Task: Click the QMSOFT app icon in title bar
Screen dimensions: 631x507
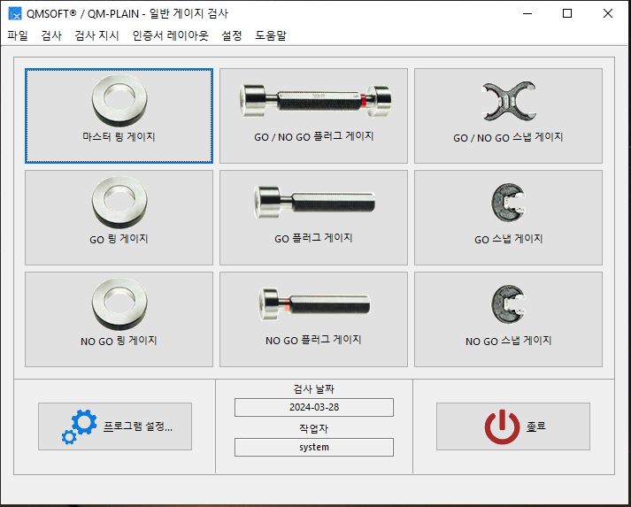Action: pyautogui.click(x=15, y=13)
